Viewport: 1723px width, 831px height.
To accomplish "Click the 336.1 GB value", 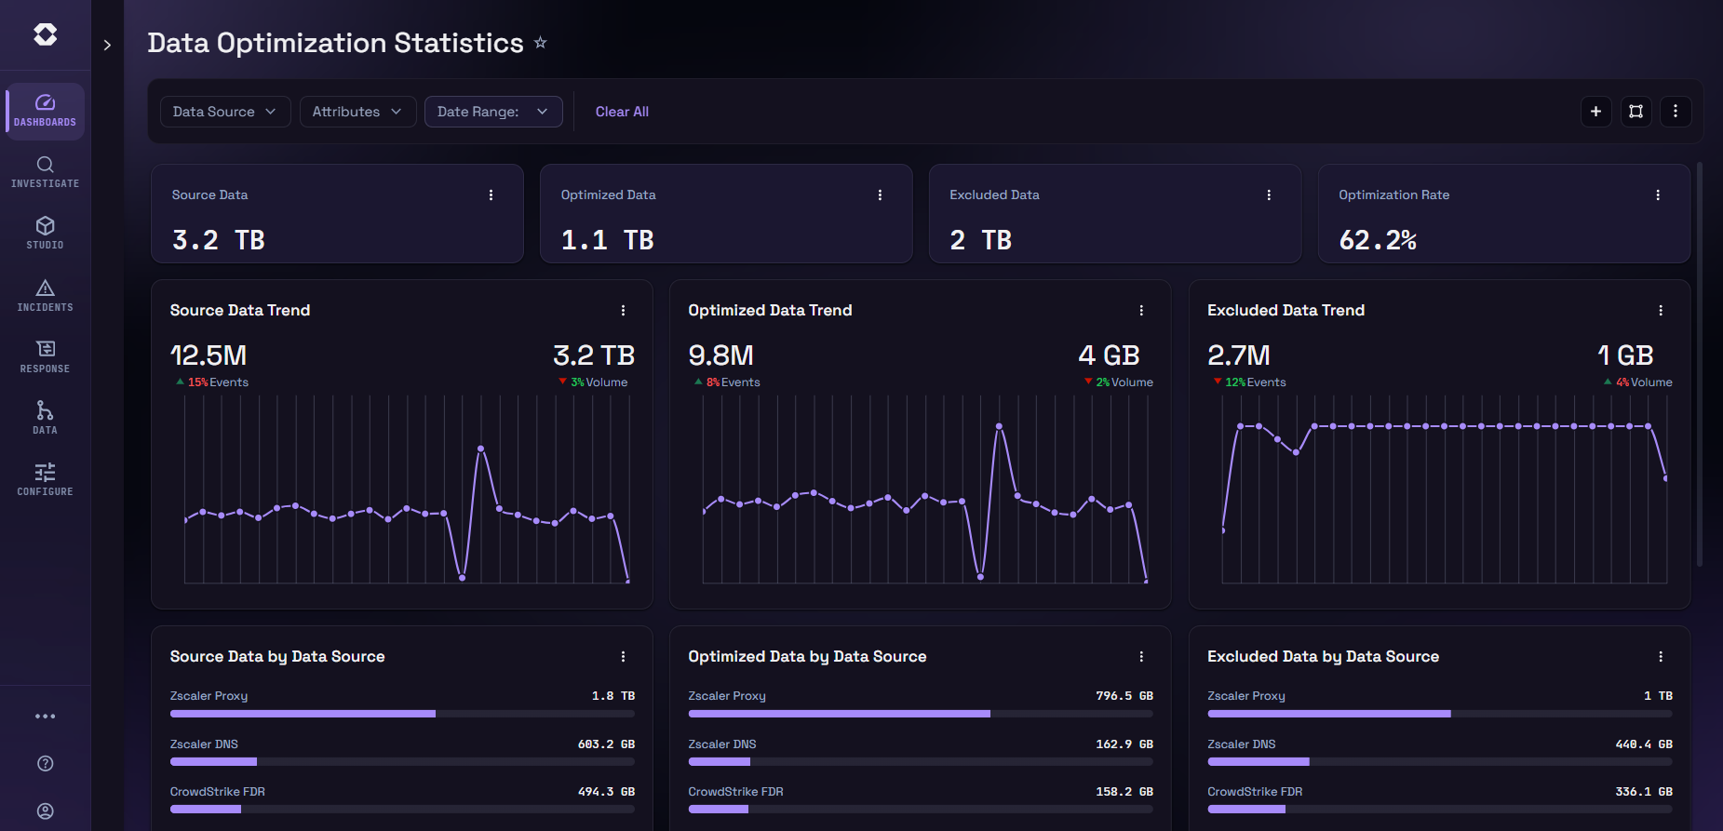I will point(1644,792).
